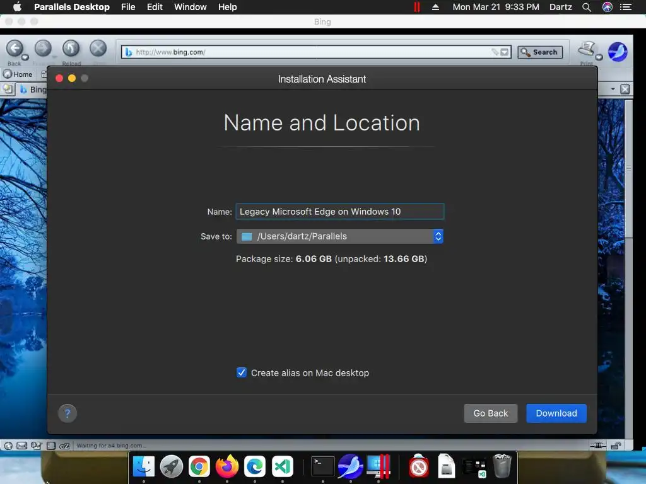Open the tab list dropdown arrow
The height and width of the screenshot is (484, 646).
point(613,89)
